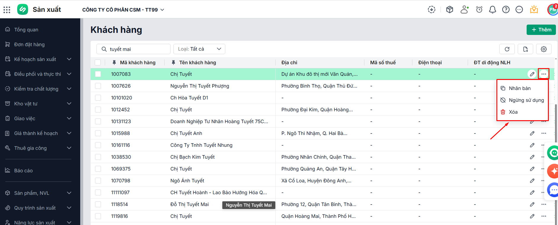The width and height of the screenshot is (558, 225).
Task: Open table column settings gear
Action: [x=543, y=49]
